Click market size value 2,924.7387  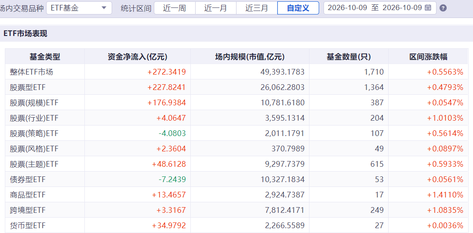pos(285,195)
